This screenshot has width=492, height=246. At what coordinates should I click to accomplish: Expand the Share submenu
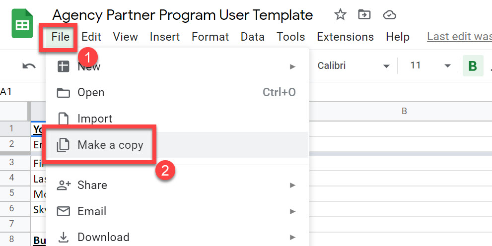tap(177, 185)
